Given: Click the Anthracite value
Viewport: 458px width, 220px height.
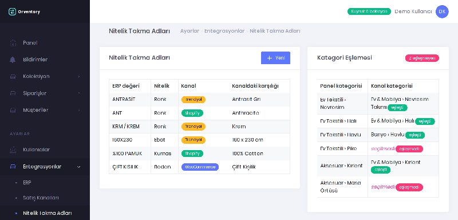Looking at the screenshot, I should coord(246,113).
